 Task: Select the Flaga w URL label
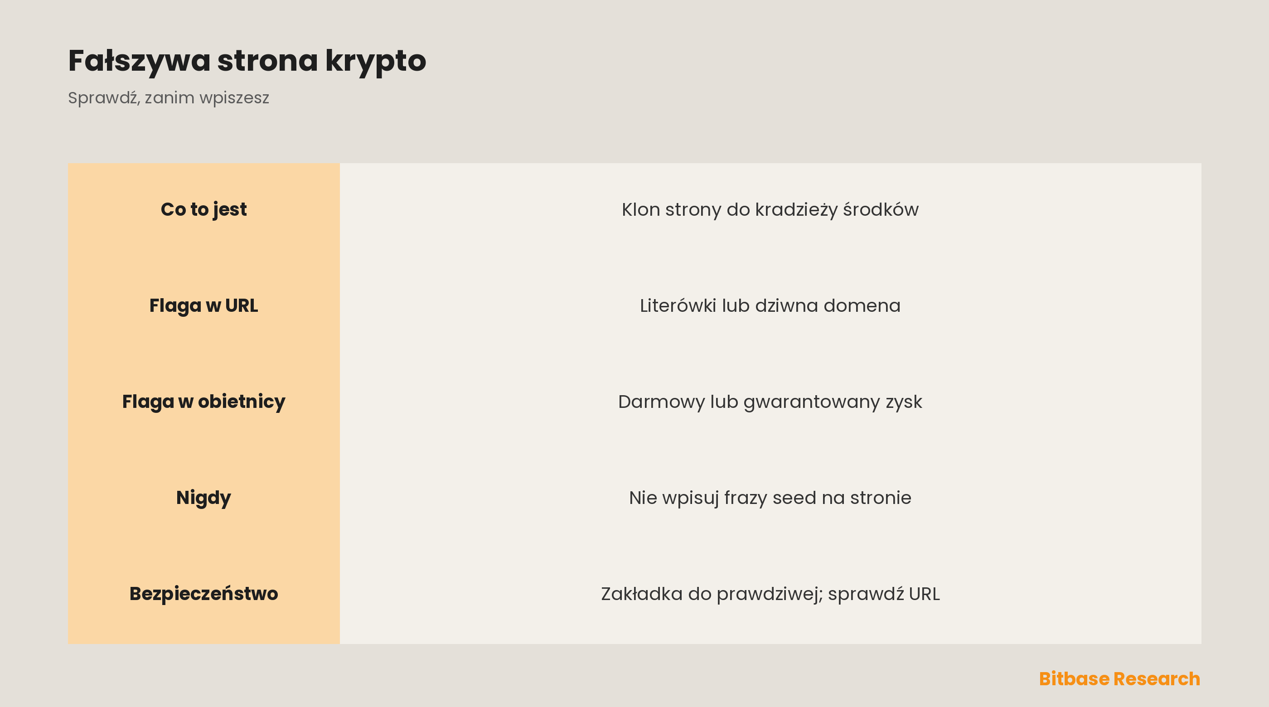(x=203, y=306)
